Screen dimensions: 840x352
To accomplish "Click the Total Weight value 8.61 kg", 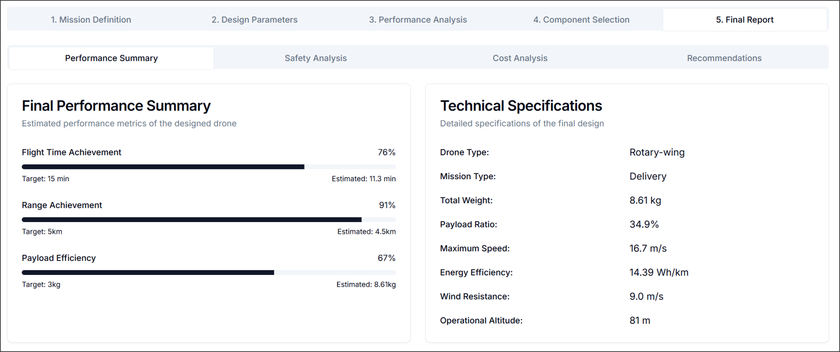I will 646,200.
